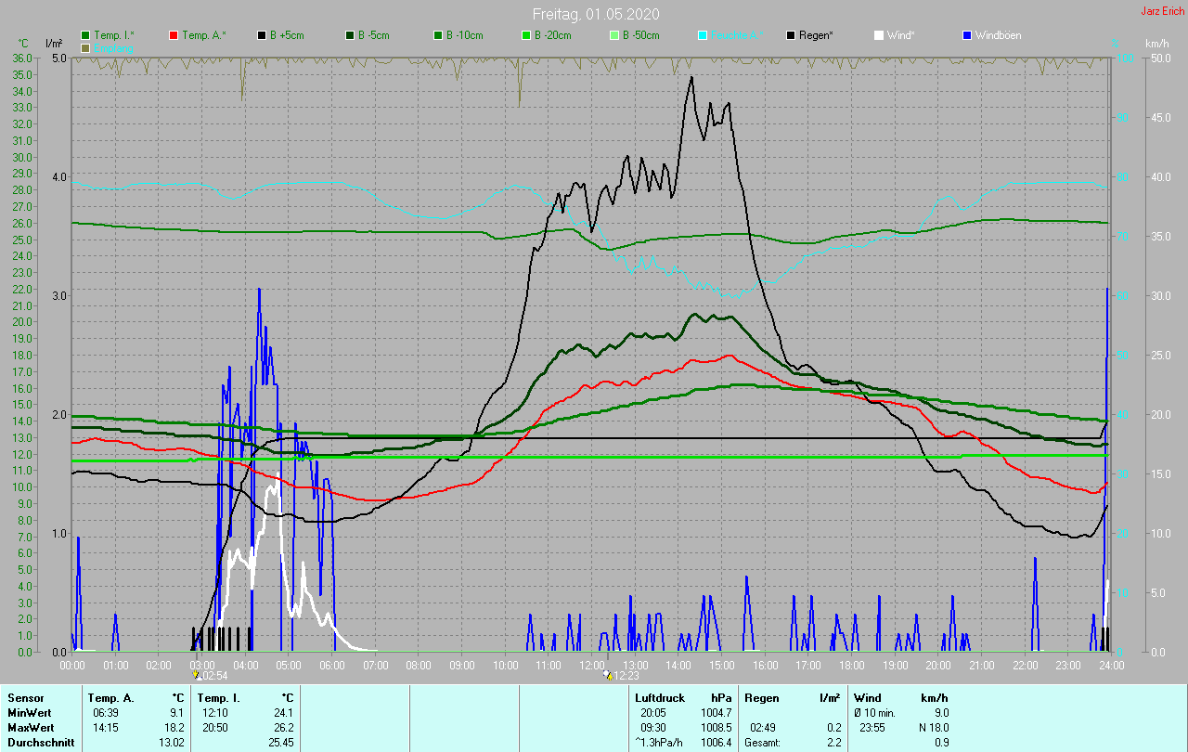Click the B -20cm legend color square

pos(524,35)
